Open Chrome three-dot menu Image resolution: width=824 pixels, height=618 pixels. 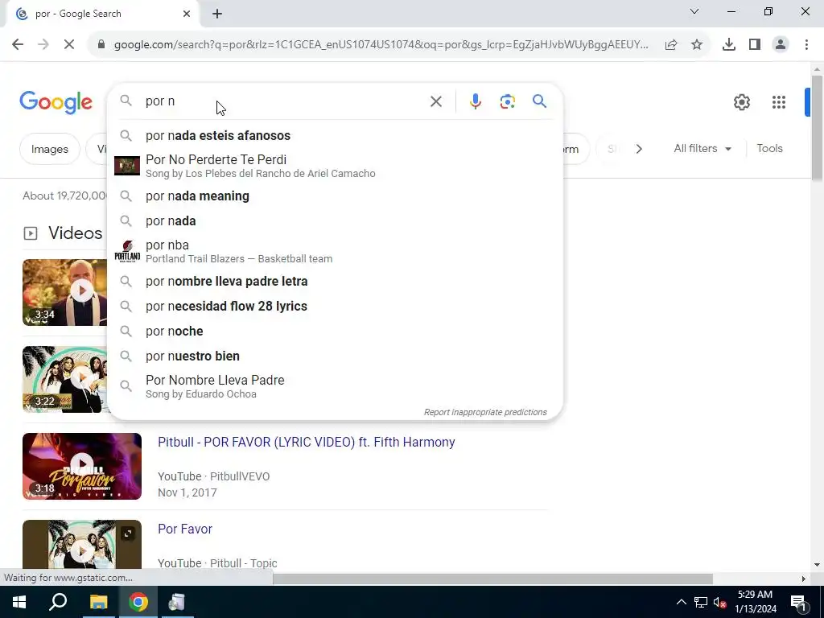pyautogui.click(x=806, y=45)
